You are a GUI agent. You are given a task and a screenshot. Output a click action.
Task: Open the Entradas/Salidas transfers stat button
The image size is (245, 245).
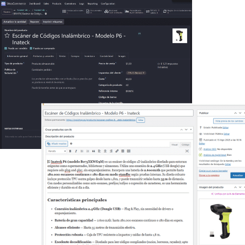tap(153, 11)
